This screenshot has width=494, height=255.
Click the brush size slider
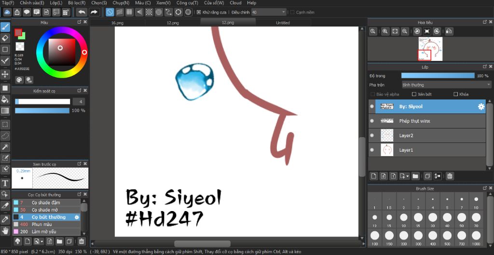click(42, 101)
